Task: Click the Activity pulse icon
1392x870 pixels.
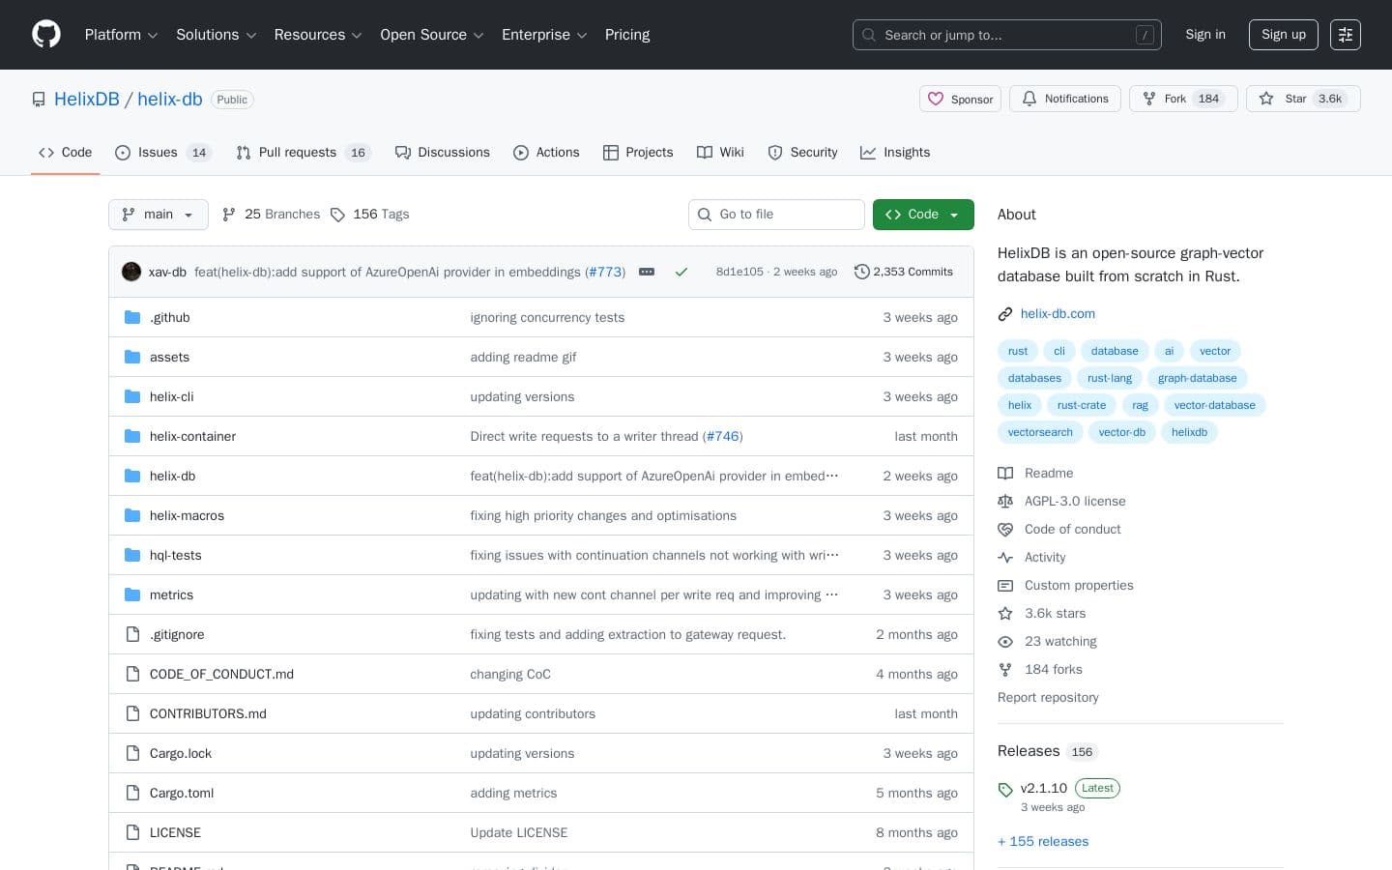Action: (x=1005, y=557)
